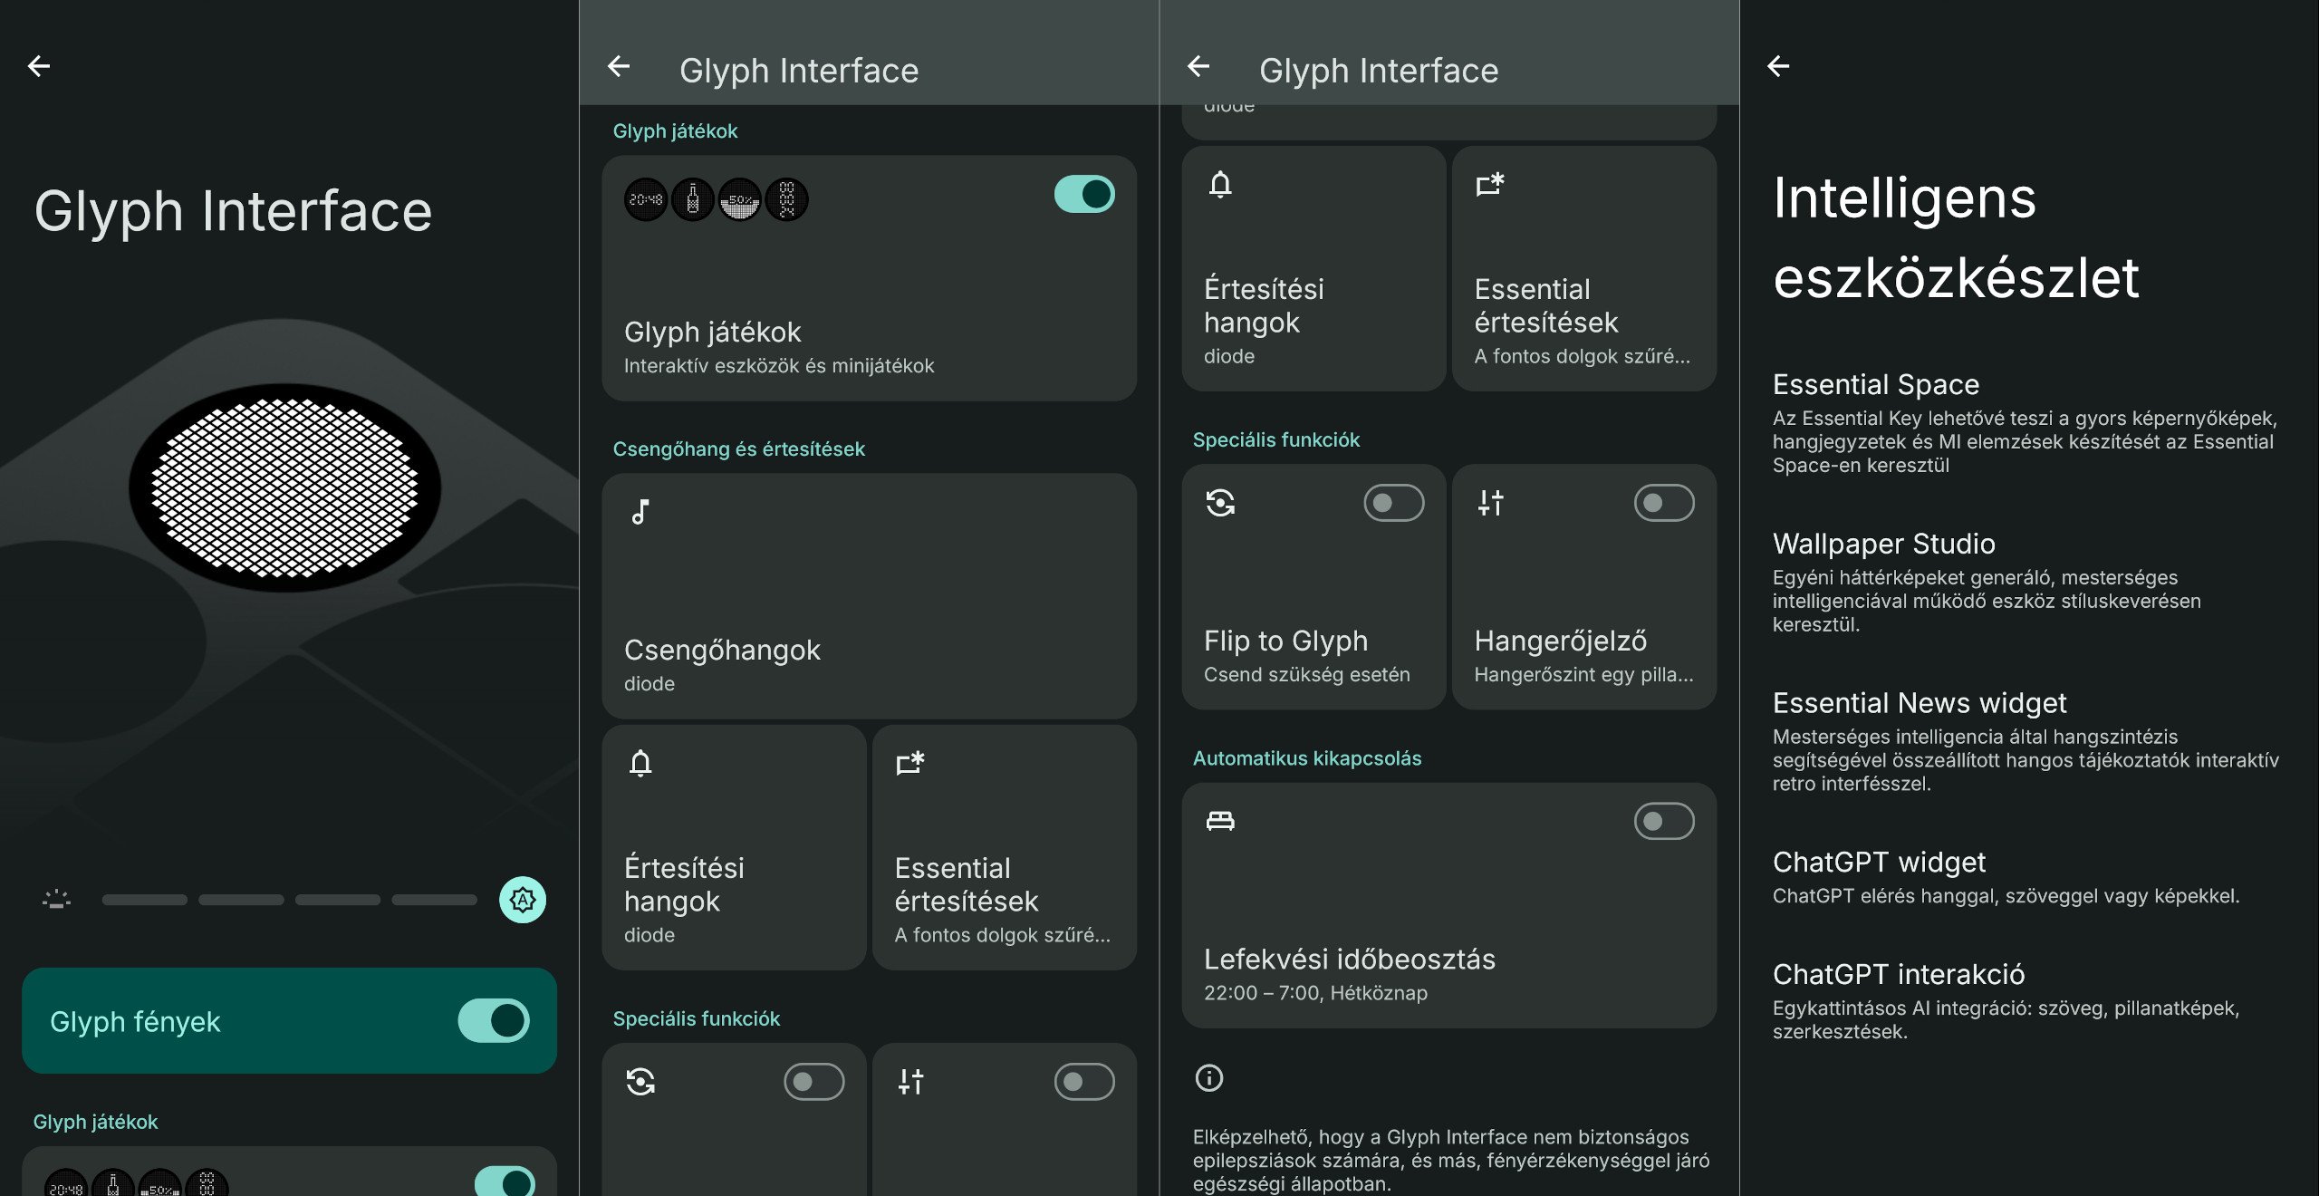Image resolution: width=2319 pixels, height=1196 pixels.
Task: Click the 50% battery glyph toy icon
Action: click(740, 199)
